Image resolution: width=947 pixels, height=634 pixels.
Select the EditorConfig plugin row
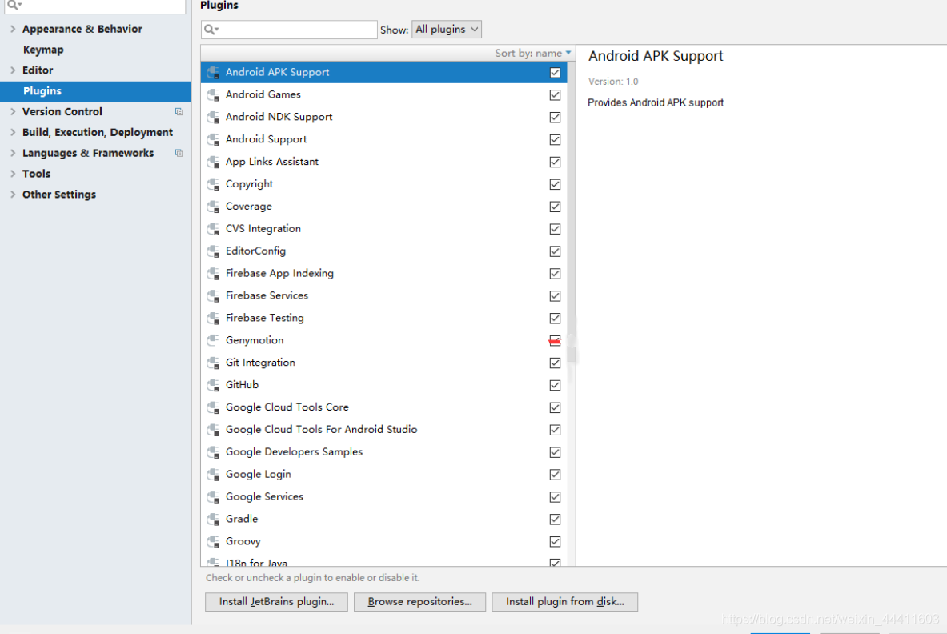coord(383,251)
